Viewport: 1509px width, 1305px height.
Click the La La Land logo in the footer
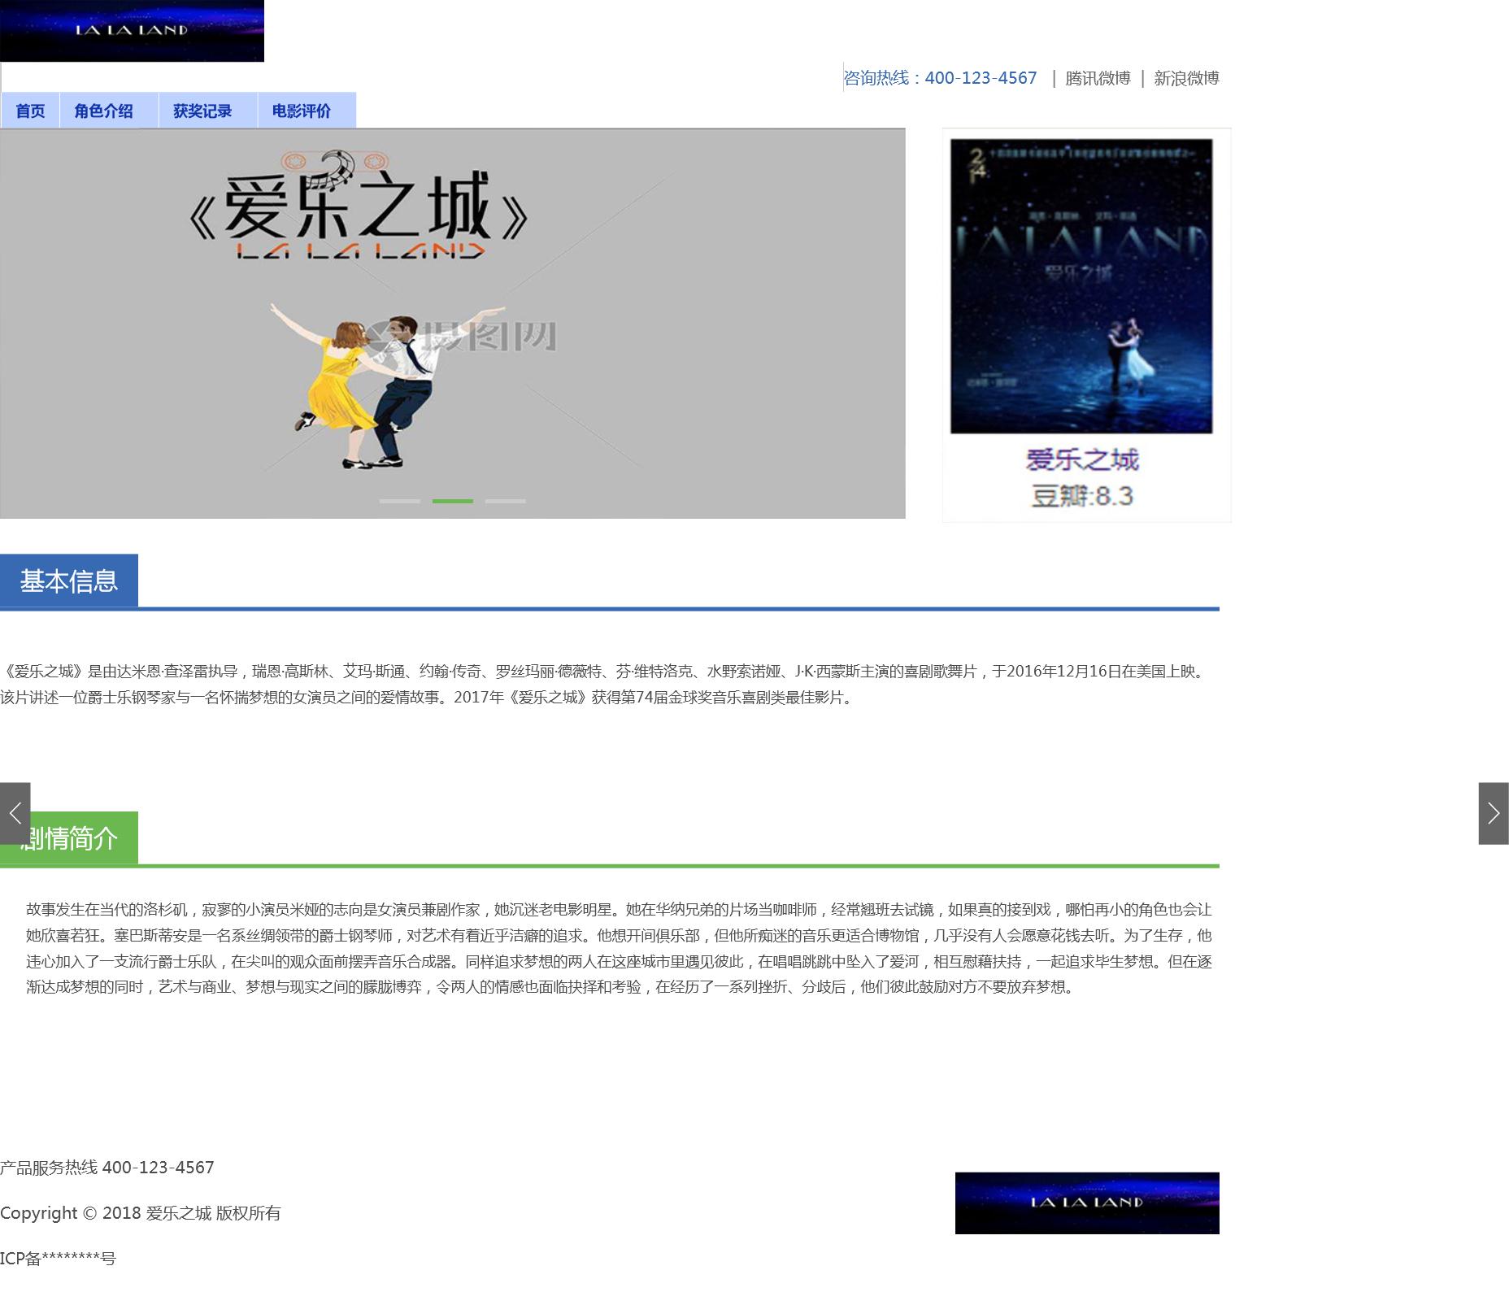coord(1087,1203)
